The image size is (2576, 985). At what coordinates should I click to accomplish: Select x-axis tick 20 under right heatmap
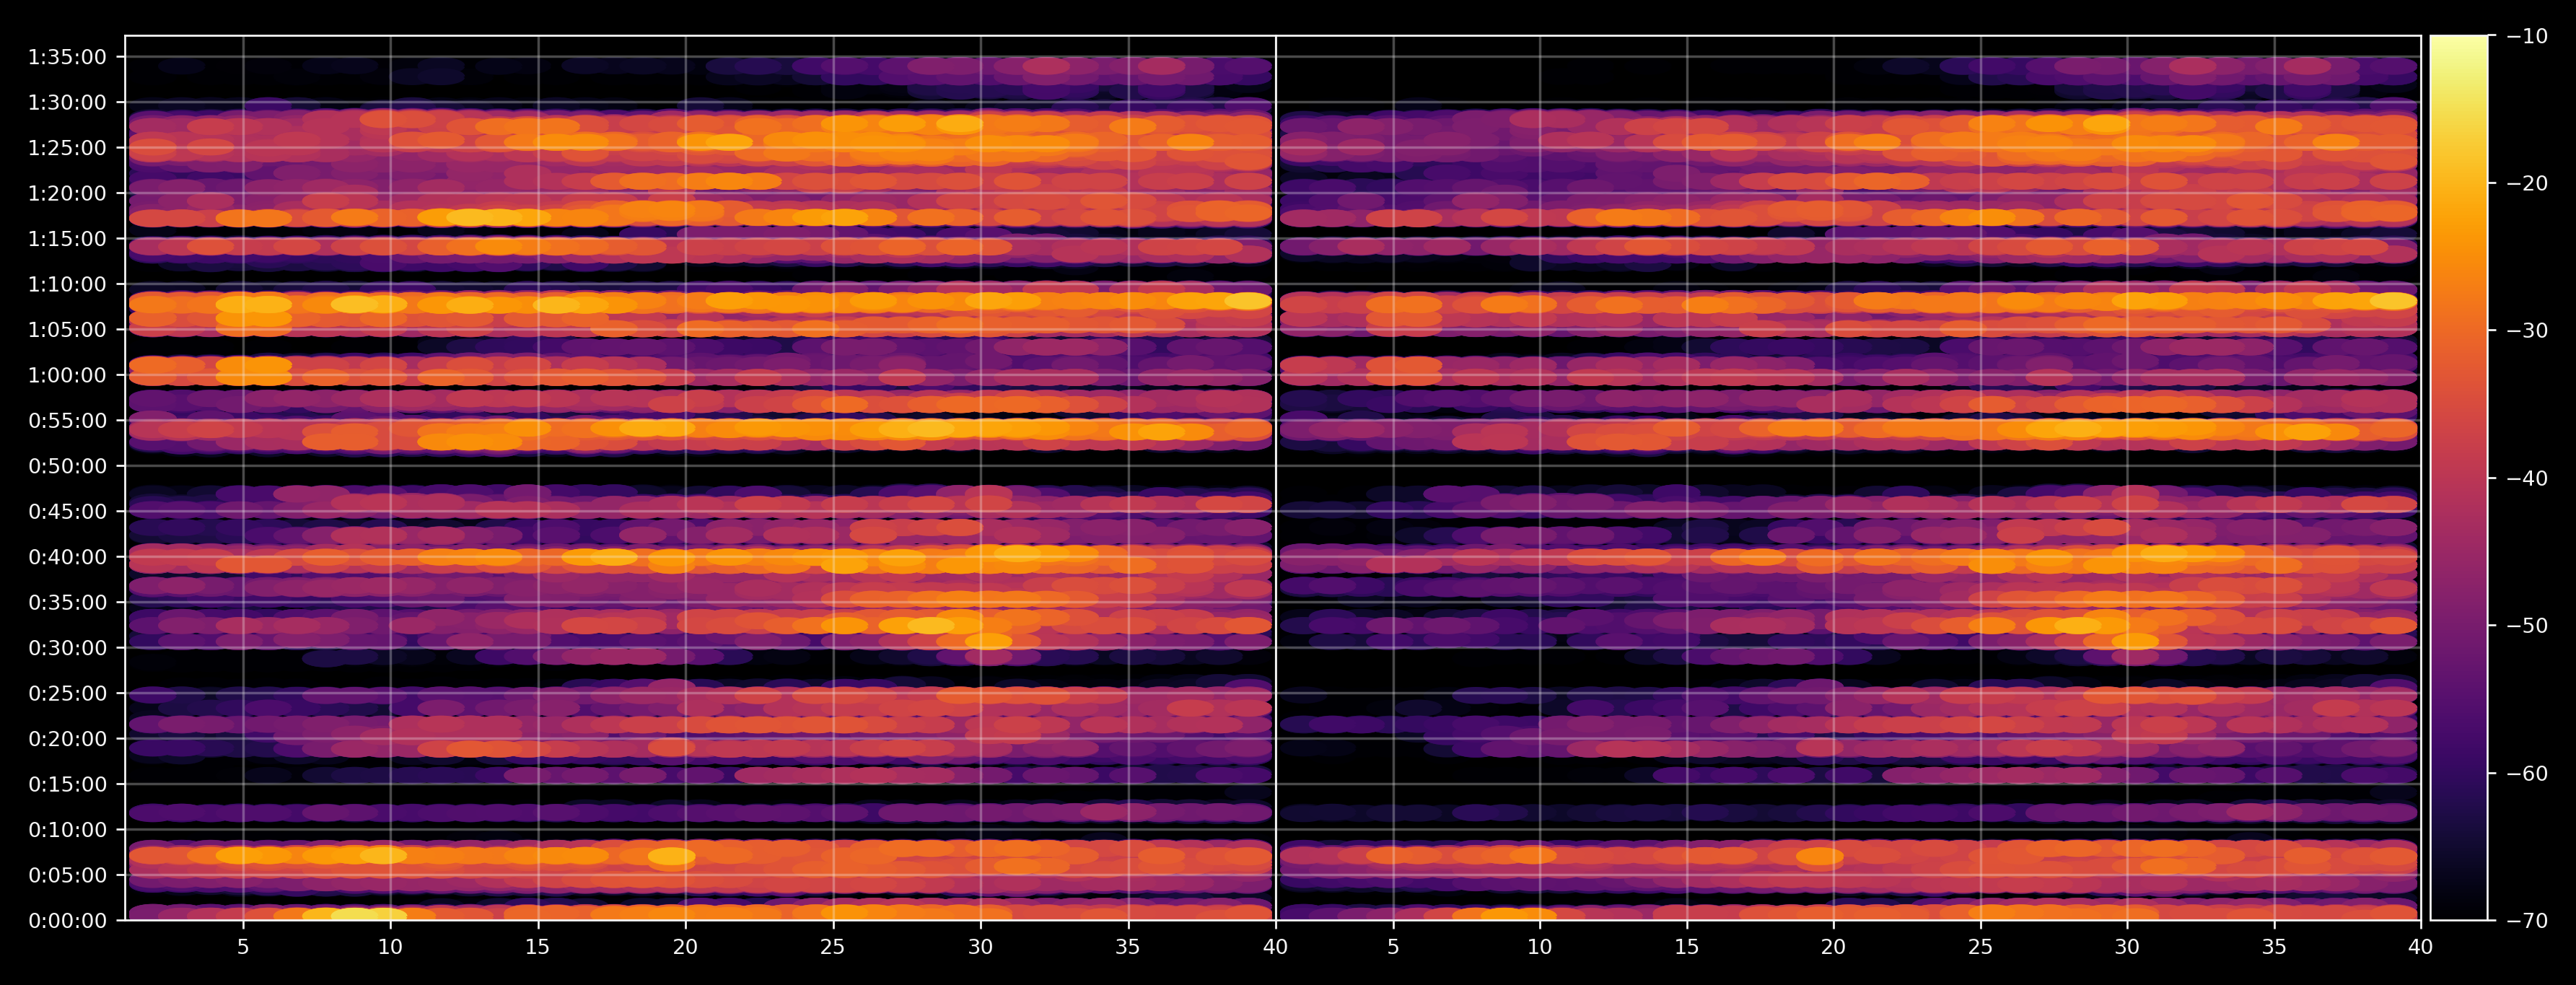point(1833,947)
